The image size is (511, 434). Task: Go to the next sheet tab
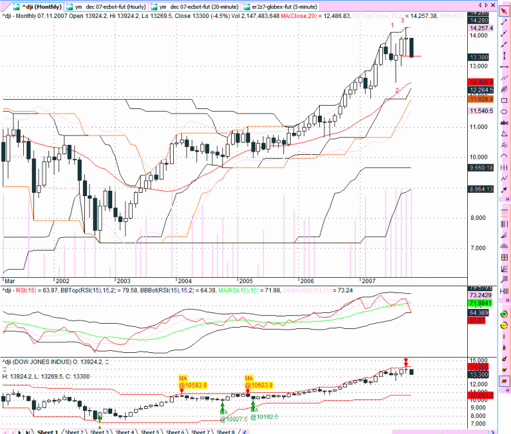pyautogui.click(x=20, y=432)
